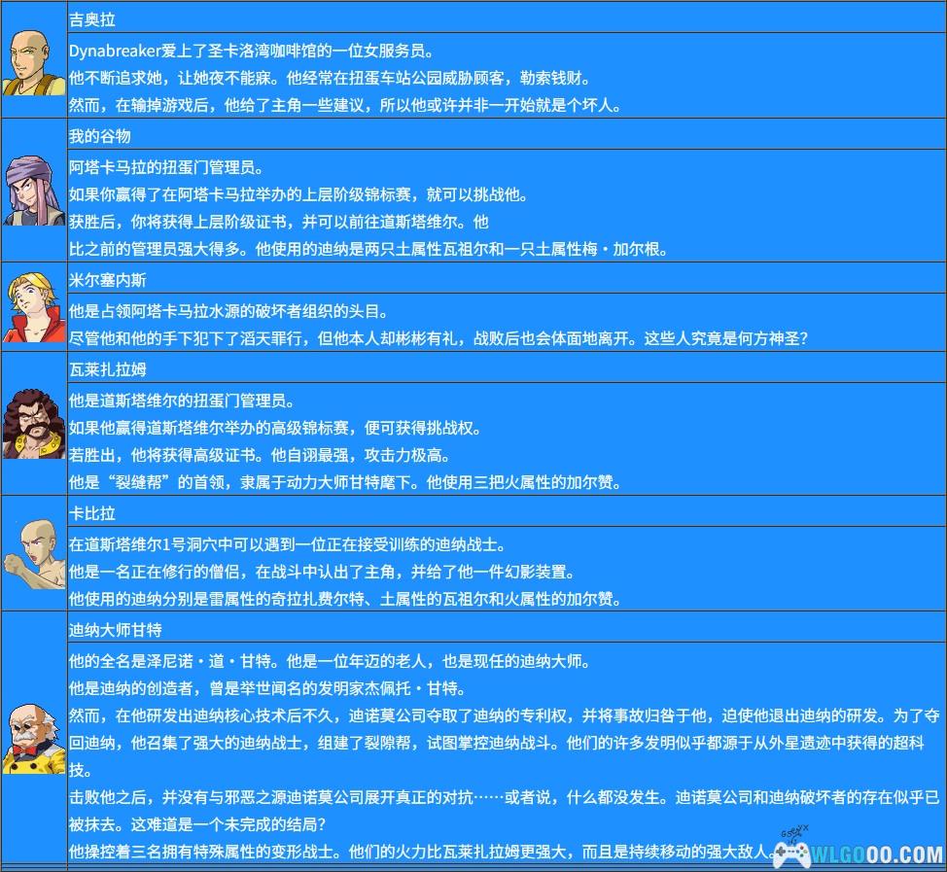Screen dimensions: 947x872
Task: Select the line 他是占领阿塔卡马拉水源的破坏者组织的头目
Action: [x=228, y=311]
